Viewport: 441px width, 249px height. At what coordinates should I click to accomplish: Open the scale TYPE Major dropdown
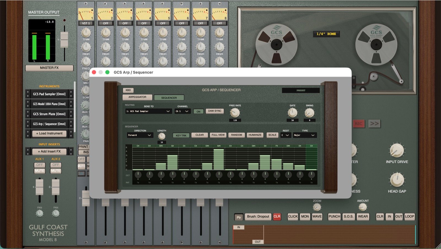point(305,135)
